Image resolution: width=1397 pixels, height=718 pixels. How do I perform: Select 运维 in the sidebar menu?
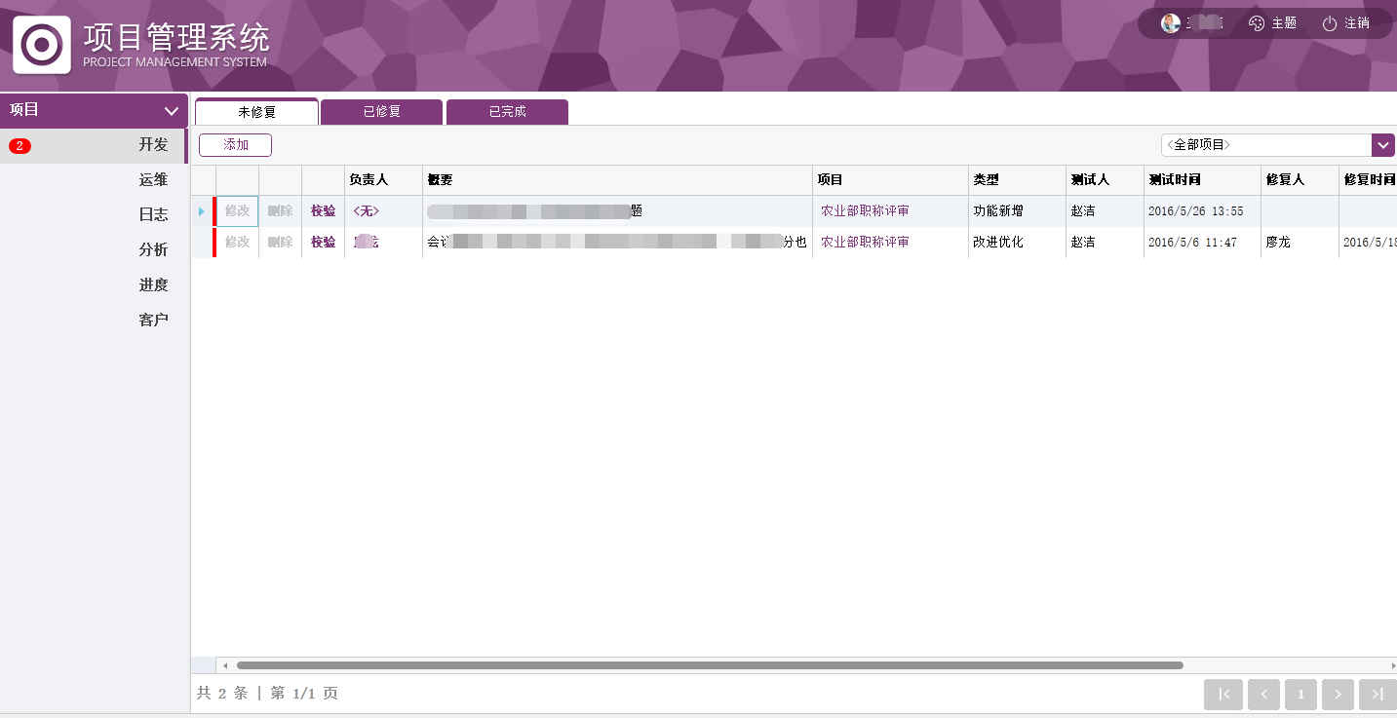pyautogui.click(x=153, y=179)
